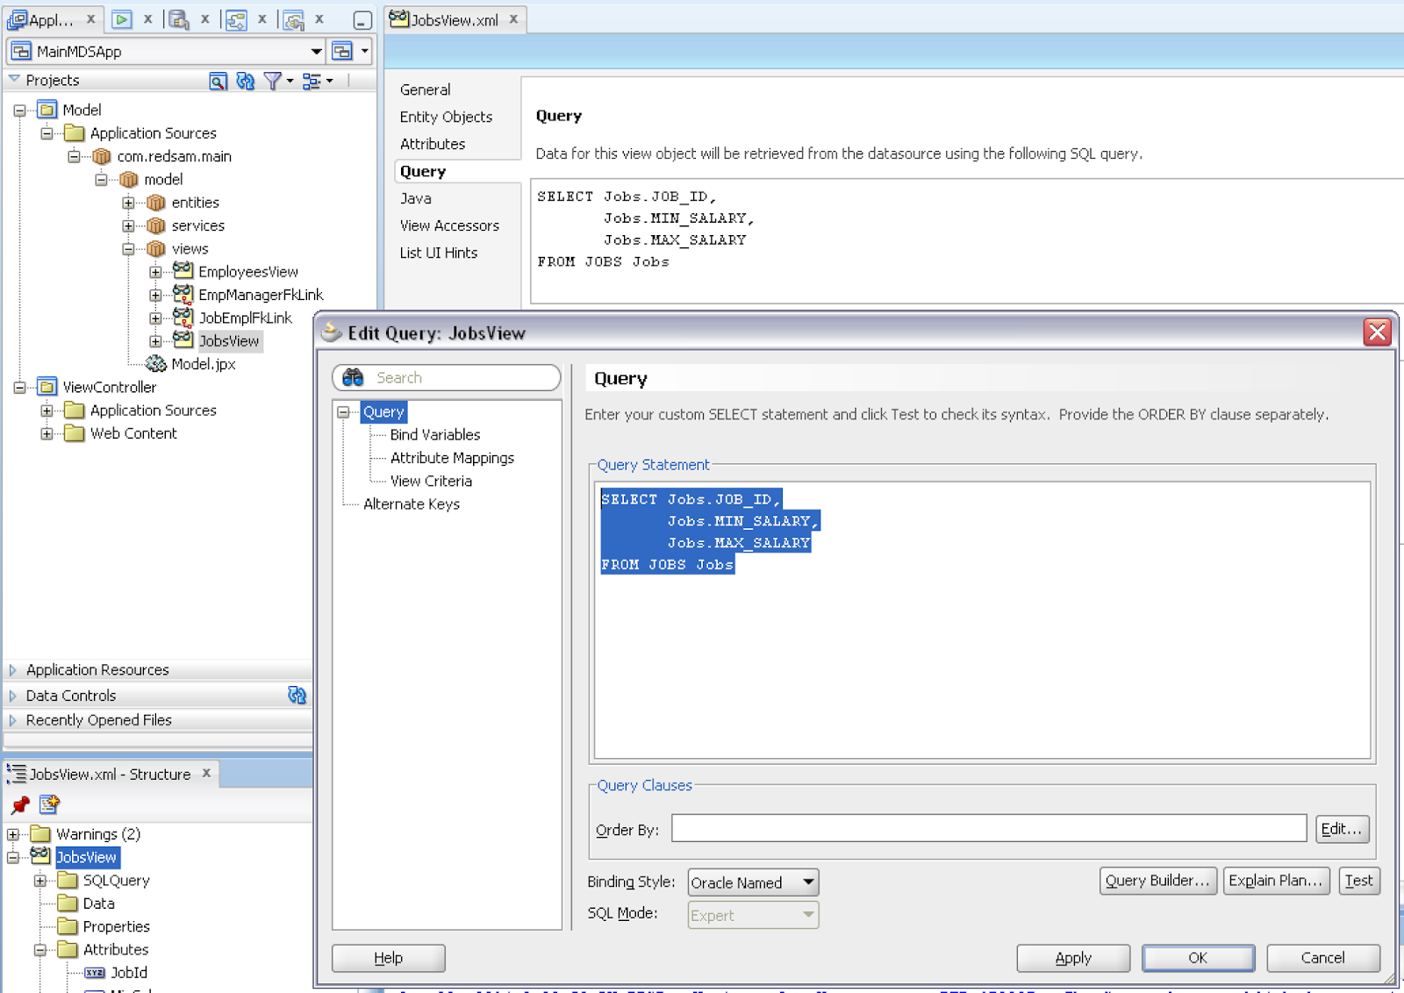1404x993 pixels.
Task: Expand the Data Controls section
Action: pos(12,696)
